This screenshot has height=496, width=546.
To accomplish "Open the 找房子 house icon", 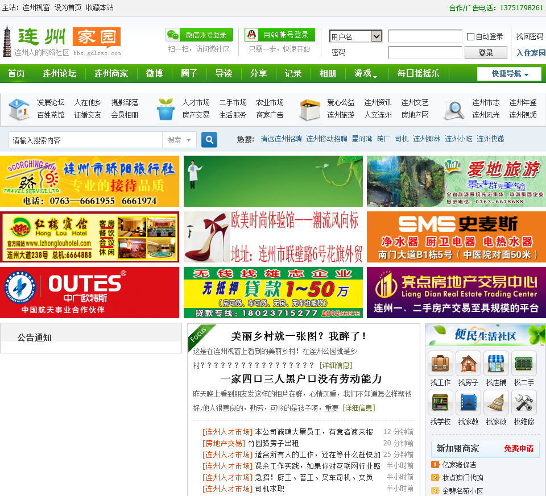I will click(468, 364).
